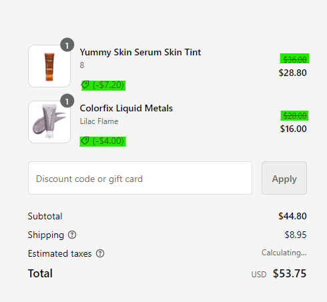The width and height of the screenshot is (327, 302).
Task: Open the Yummy Skin Serum Skin Tint product image
Action: (x=49, y=66)
